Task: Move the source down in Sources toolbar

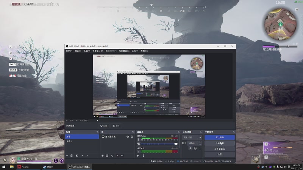Action: [x=122, y=156]
